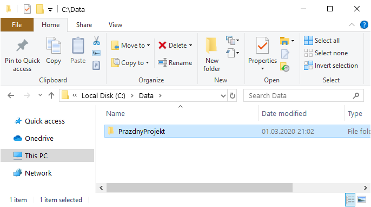The image size is (371, 207).
Task: Open the Open button dropdown arrow
Action: [293, 41]
